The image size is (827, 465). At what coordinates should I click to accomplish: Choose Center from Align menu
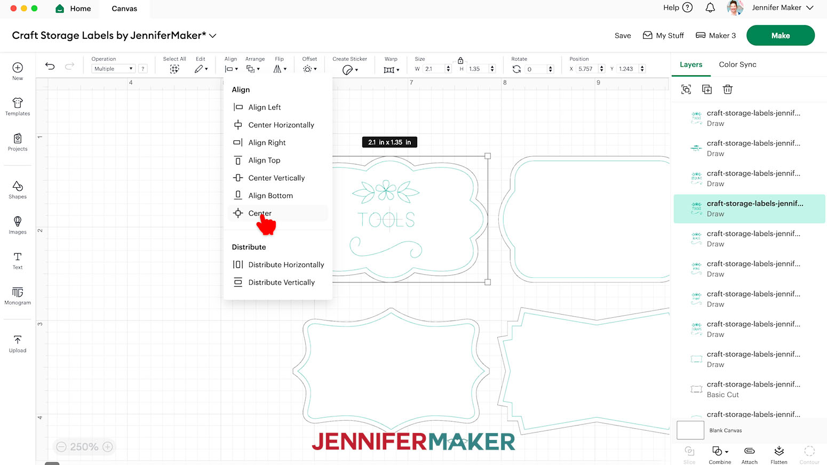pyautogui.click(x=278, y=213)
